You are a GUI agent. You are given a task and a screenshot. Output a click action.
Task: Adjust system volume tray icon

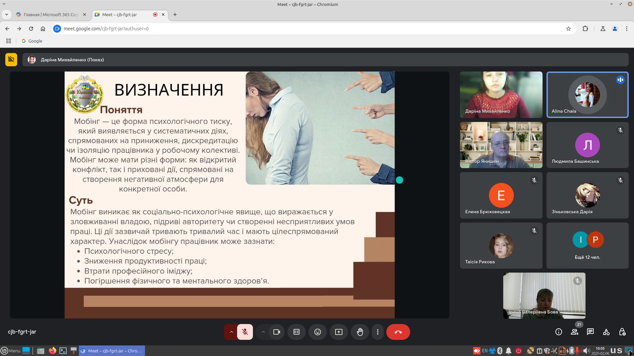pyautogui.click(x=586, y=351)
